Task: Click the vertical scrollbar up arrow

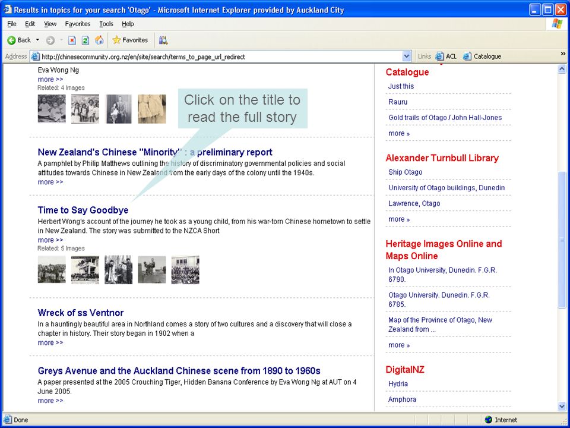Action: 562,69
